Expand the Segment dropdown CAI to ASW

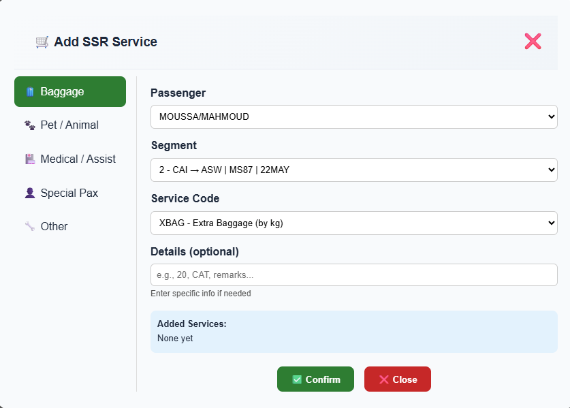(x=354, y=170)
